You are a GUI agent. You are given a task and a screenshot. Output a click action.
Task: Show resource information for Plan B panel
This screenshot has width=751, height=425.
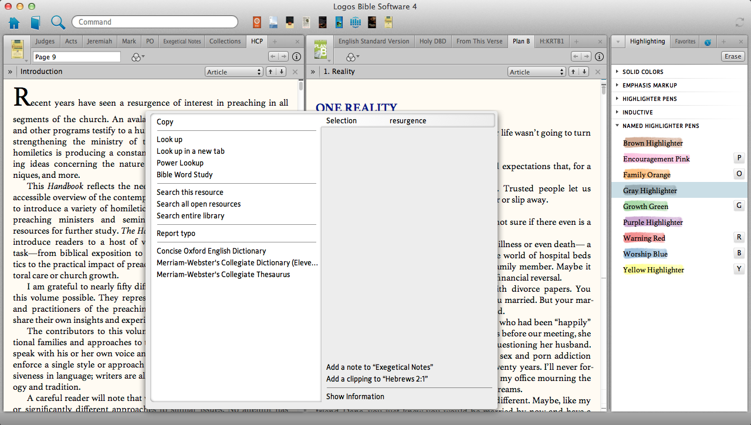point(599,57)
